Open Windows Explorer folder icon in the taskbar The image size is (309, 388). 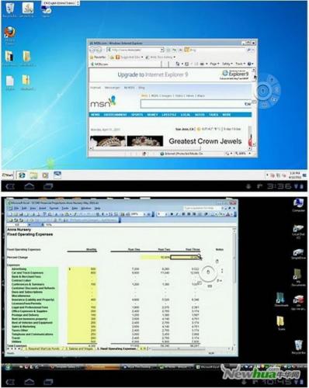pos(33,175)
